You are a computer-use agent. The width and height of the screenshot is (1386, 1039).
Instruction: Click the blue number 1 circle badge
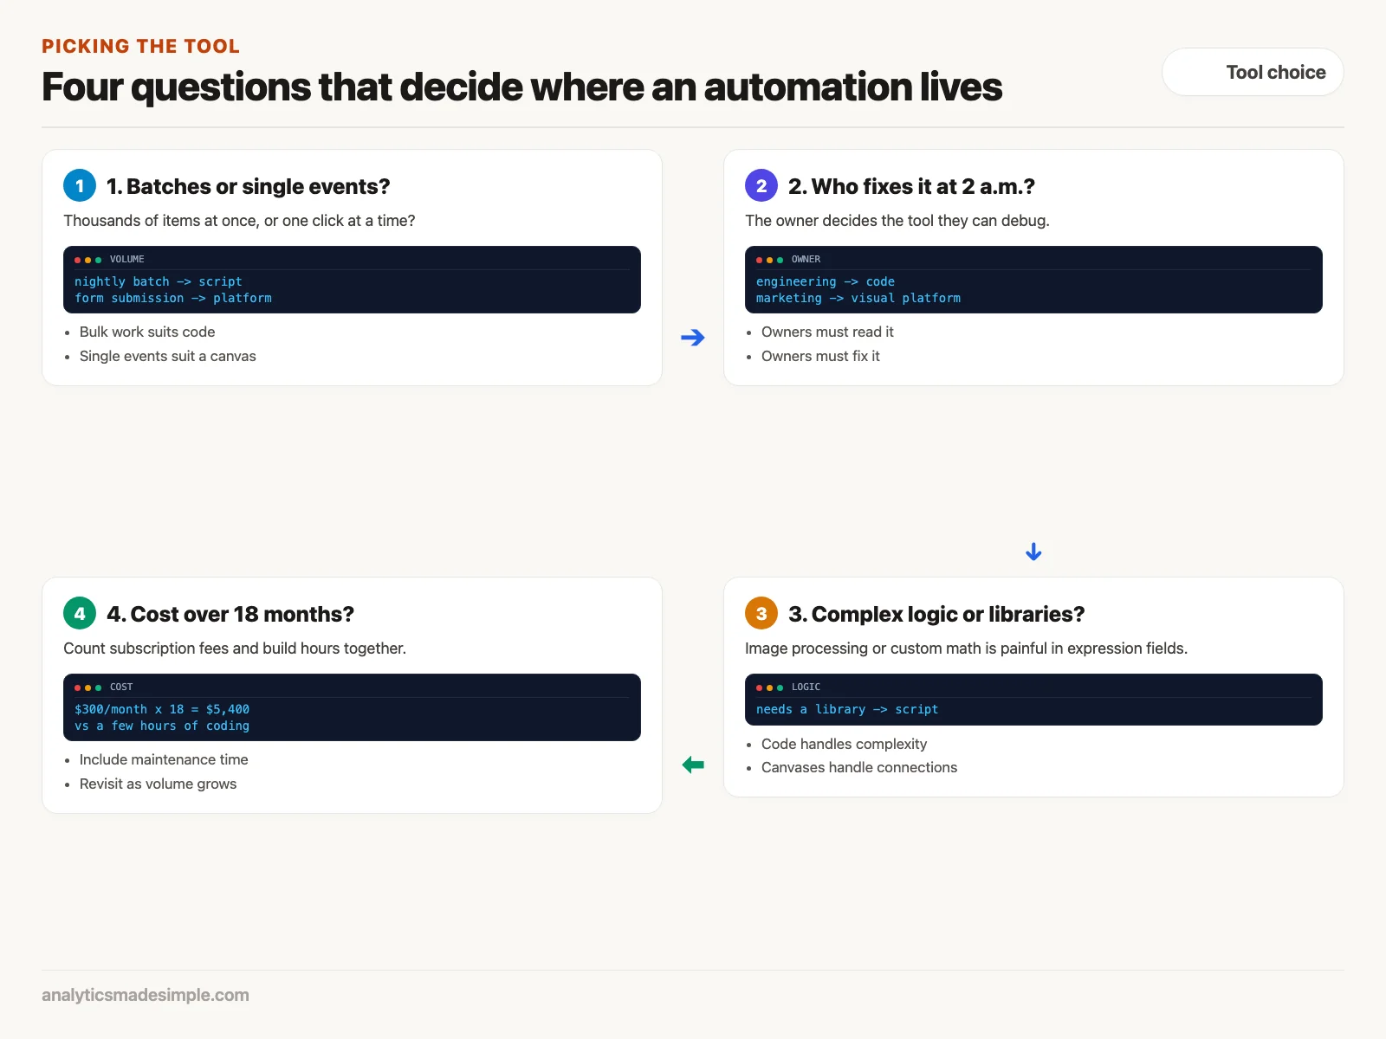(80, 185)
